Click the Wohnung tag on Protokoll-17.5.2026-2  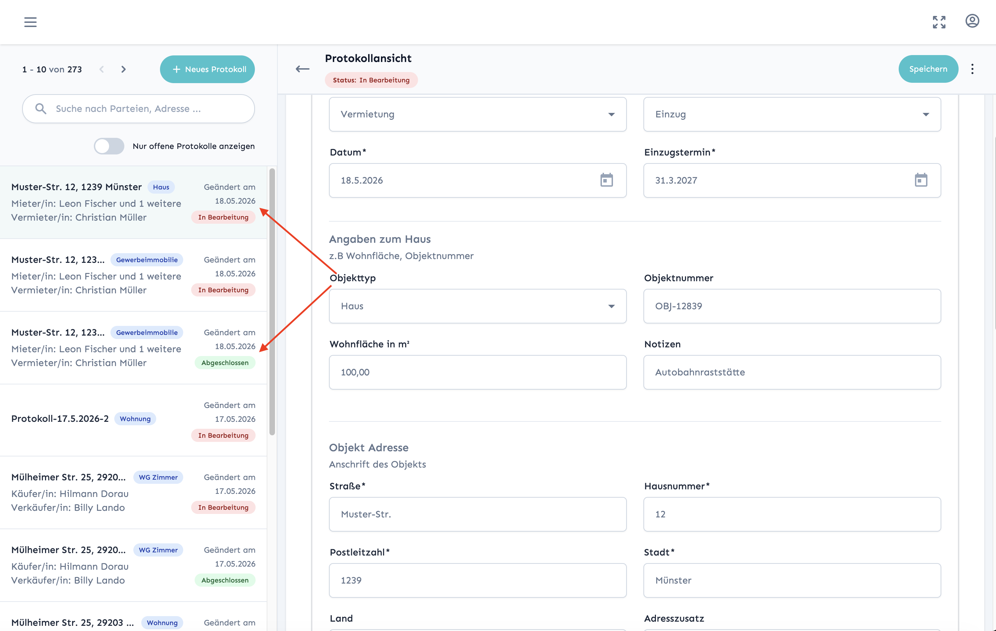pyautogui.click(x=135, y=418)
